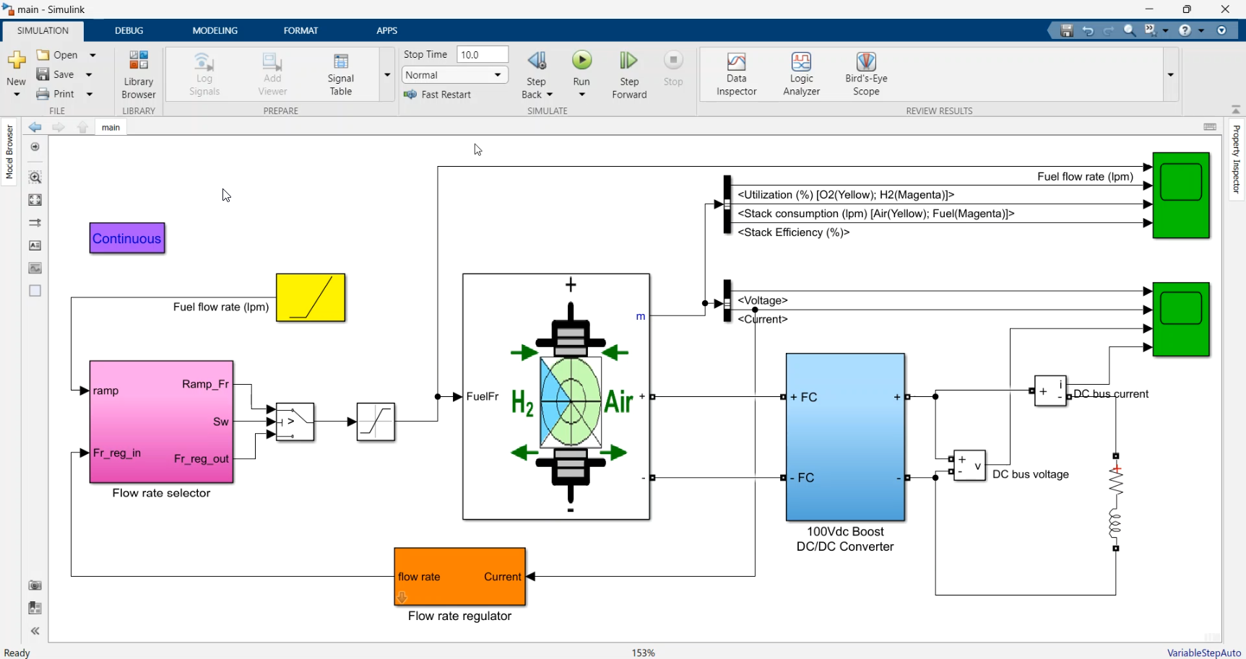1246x659 pixels.
Task: Click the navigate up to parent icon
Action: pos(83,127)
